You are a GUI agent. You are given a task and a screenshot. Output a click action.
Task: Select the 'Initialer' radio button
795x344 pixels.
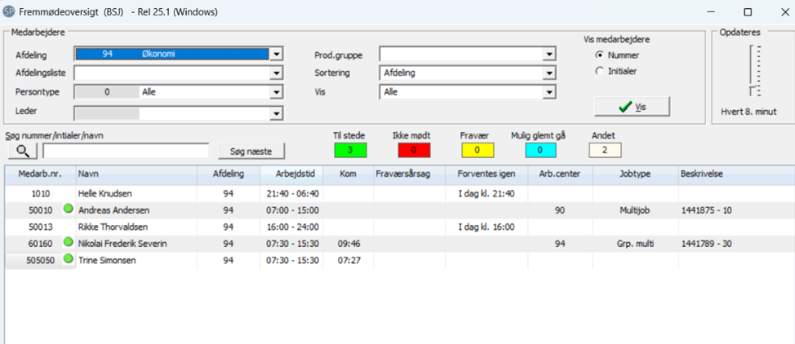click(x=600, y=71)
